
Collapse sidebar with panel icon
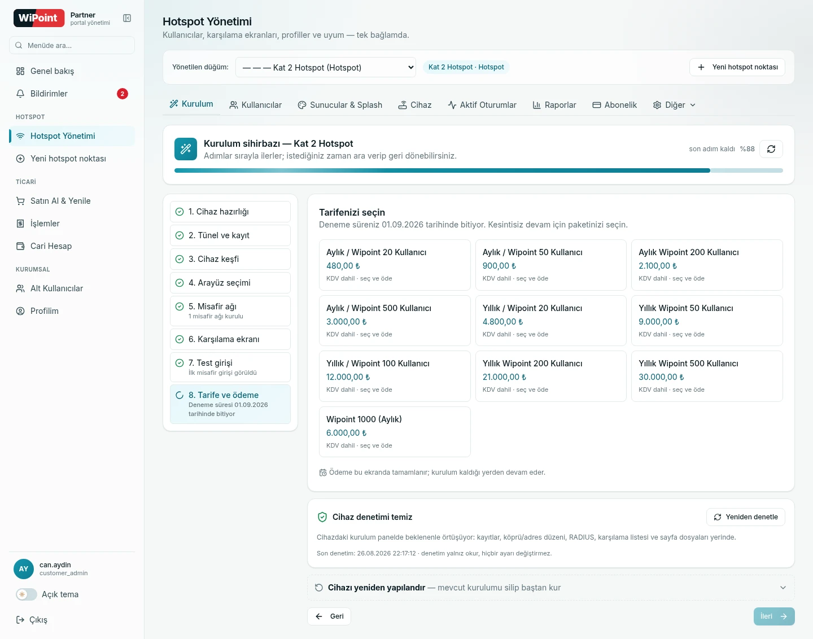[x=127, y=19]
